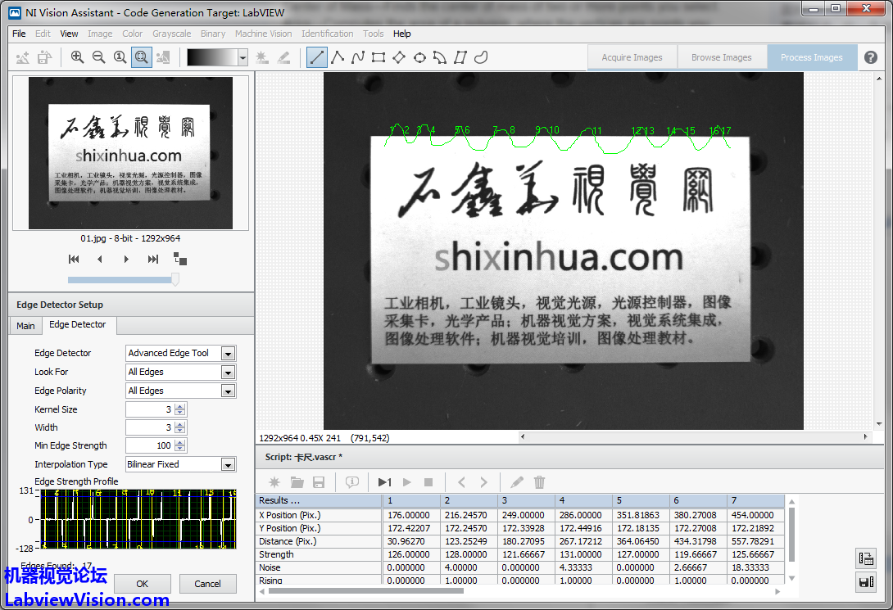The height and width of the screenshot is (610, 893).
Task: Open the Interpolation Type dropdown
Action: tap(228, 465)
